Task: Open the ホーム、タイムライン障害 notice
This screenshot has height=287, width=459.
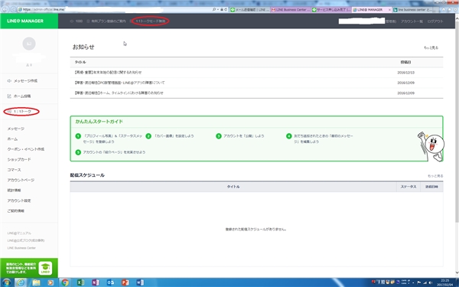Action: tap(119, 93)
